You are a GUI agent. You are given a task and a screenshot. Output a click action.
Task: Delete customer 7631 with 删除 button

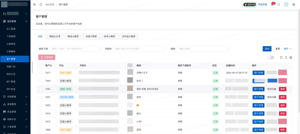point(282,97)
